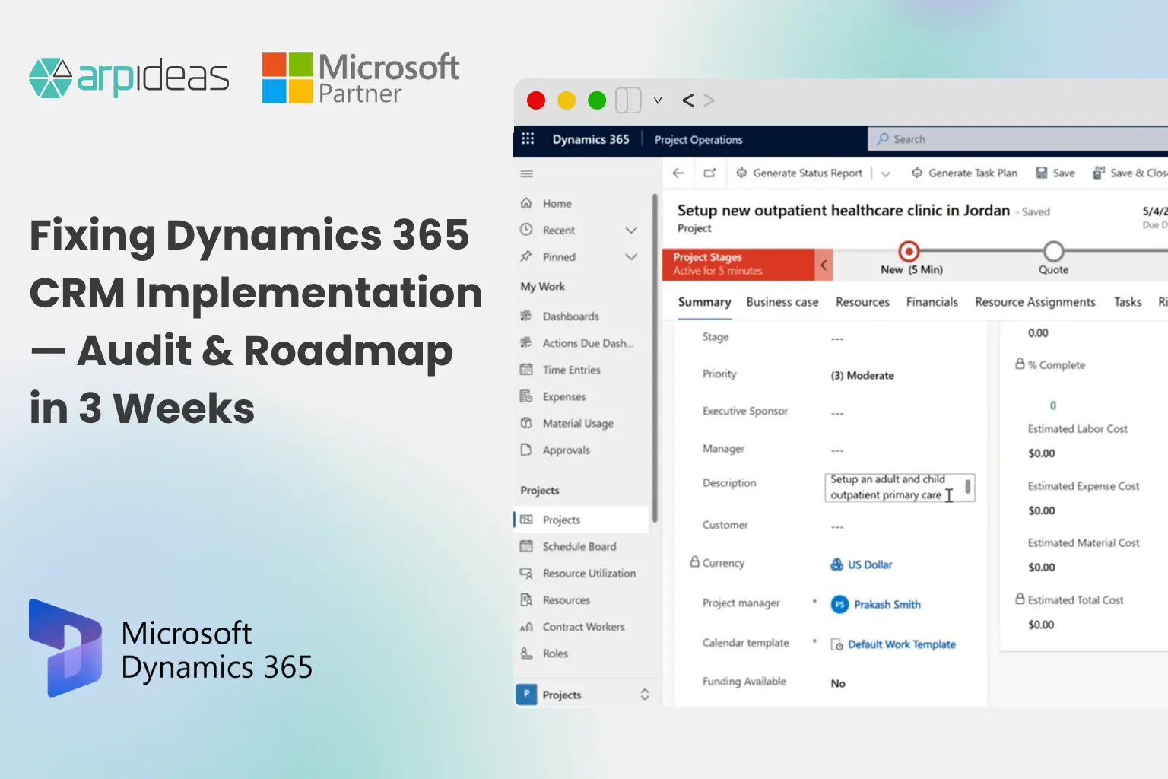Image resolution: width=1168 pixels, height=779 pixels.
Task: Collapse the sitemap using the hamburger icon
Action: tap(525, 173)
